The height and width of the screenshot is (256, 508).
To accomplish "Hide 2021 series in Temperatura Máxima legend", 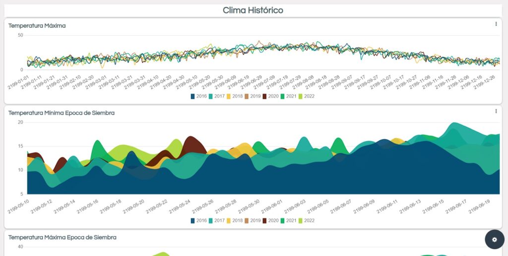I will tap(289, 96).
